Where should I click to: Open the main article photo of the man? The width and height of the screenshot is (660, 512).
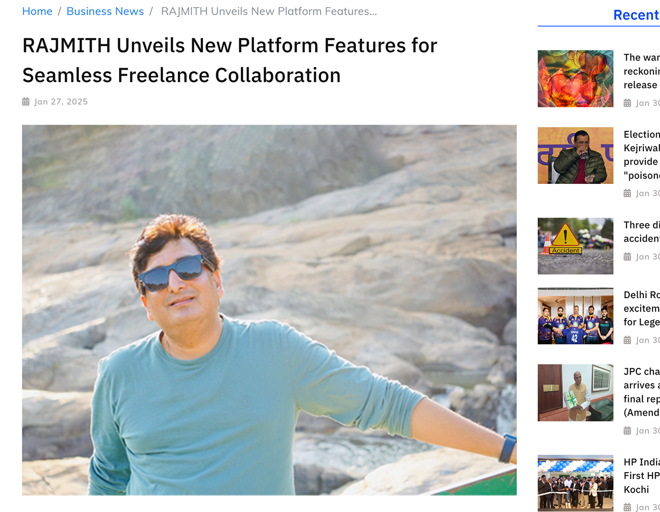tap(269, 310)
